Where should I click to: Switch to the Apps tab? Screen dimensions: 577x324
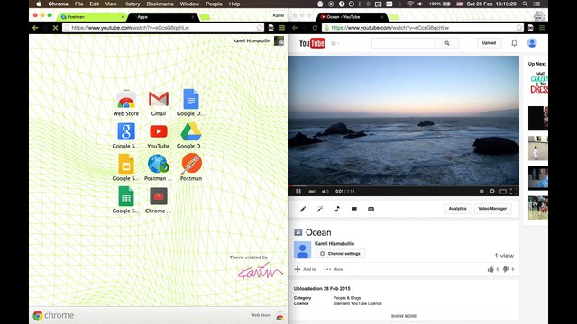(x=164, y=17)
